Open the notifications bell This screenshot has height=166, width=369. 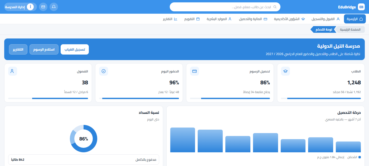[x=54, y=7]
